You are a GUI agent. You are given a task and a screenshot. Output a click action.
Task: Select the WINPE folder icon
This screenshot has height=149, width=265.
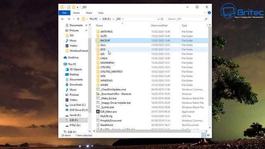[98, 85]
